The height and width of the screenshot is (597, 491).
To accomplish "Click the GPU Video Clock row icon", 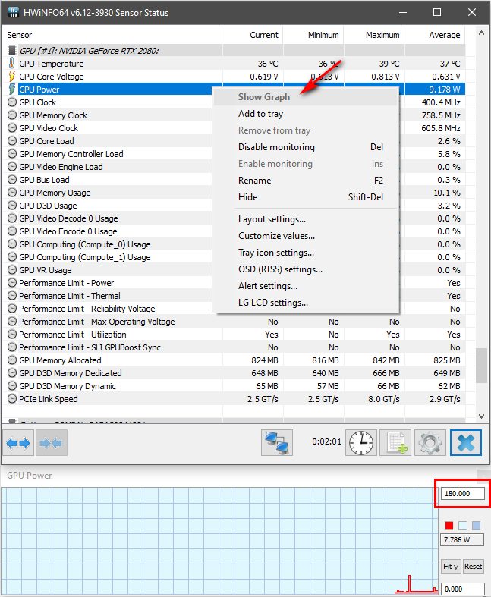I will click(12, 128).
